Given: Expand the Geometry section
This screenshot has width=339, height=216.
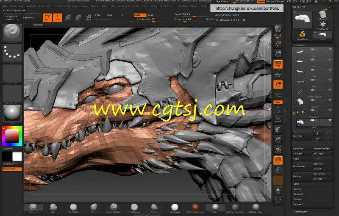Looking at the screenshot, I should pyautogui.click(x=300, y=211).
